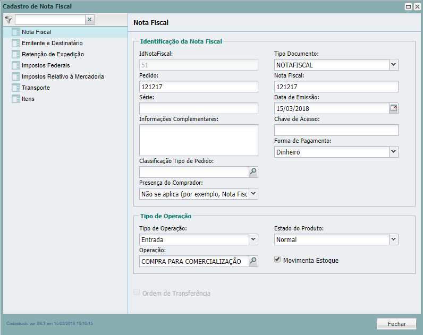The image size is (423, 335).
Task: Click the Emitente e Destinatário page icon
Action: [15, 43]
